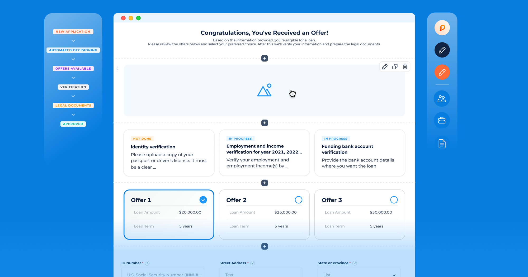
Task: Click the $20,000.00 loan amount value
Action: [190, 212]
